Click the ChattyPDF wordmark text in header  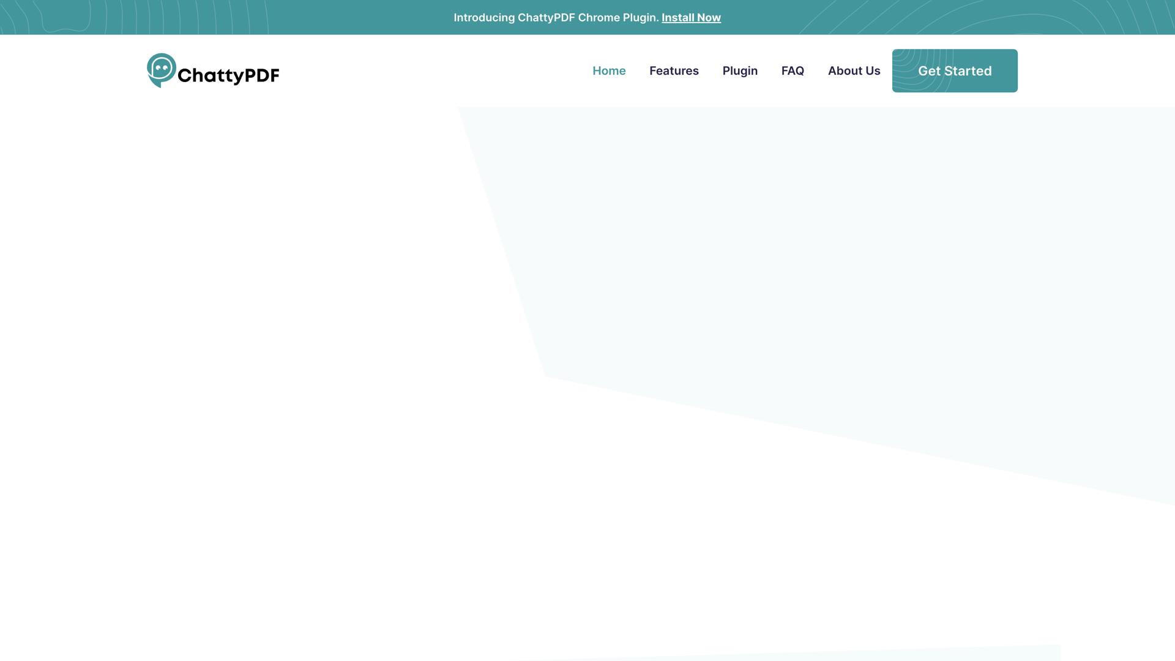(228, 75)
